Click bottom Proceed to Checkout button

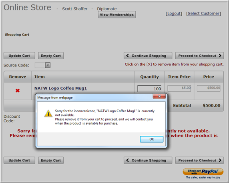coord(199,160)
